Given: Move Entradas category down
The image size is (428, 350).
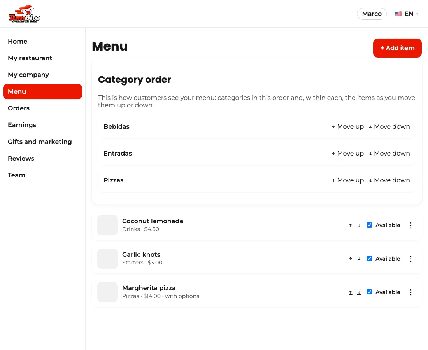Looking at the screenshot, I should pyautogui.click(x=389, y=153).
